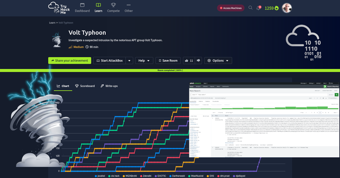The height and width of the screenshot is (178, 340).
Task: Click the Room completed progress bar
Action: (170, 70)
